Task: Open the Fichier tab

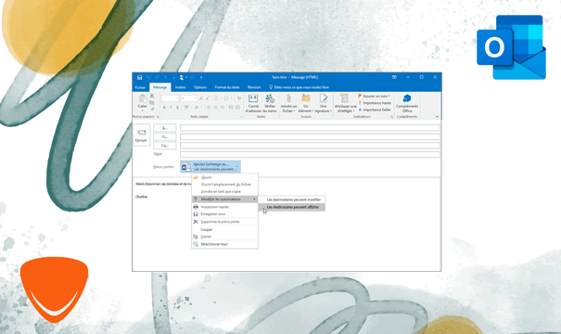Action: pos(140,87)
